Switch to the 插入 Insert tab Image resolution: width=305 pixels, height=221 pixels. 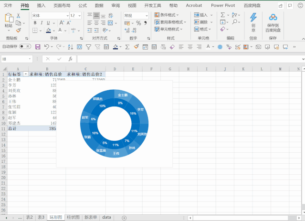(41, 5)
